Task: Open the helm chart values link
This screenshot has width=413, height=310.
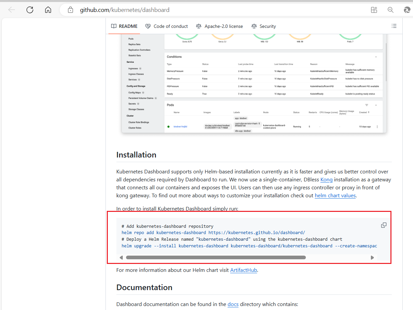Action: pos(335,196)
